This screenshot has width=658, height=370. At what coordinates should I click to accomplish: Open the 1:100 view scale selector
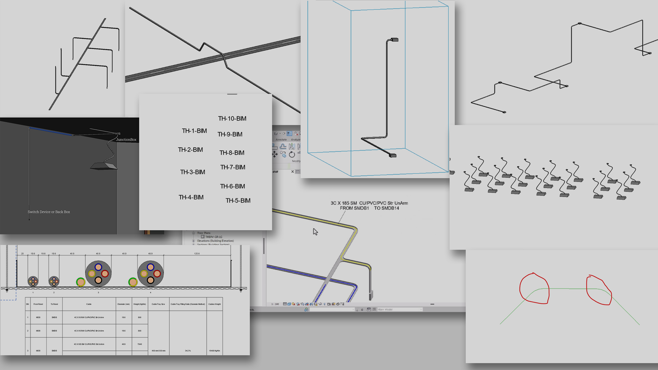pos(275,304)
